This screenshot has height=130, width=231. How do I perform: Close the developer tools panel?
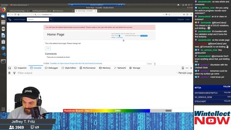191,68
